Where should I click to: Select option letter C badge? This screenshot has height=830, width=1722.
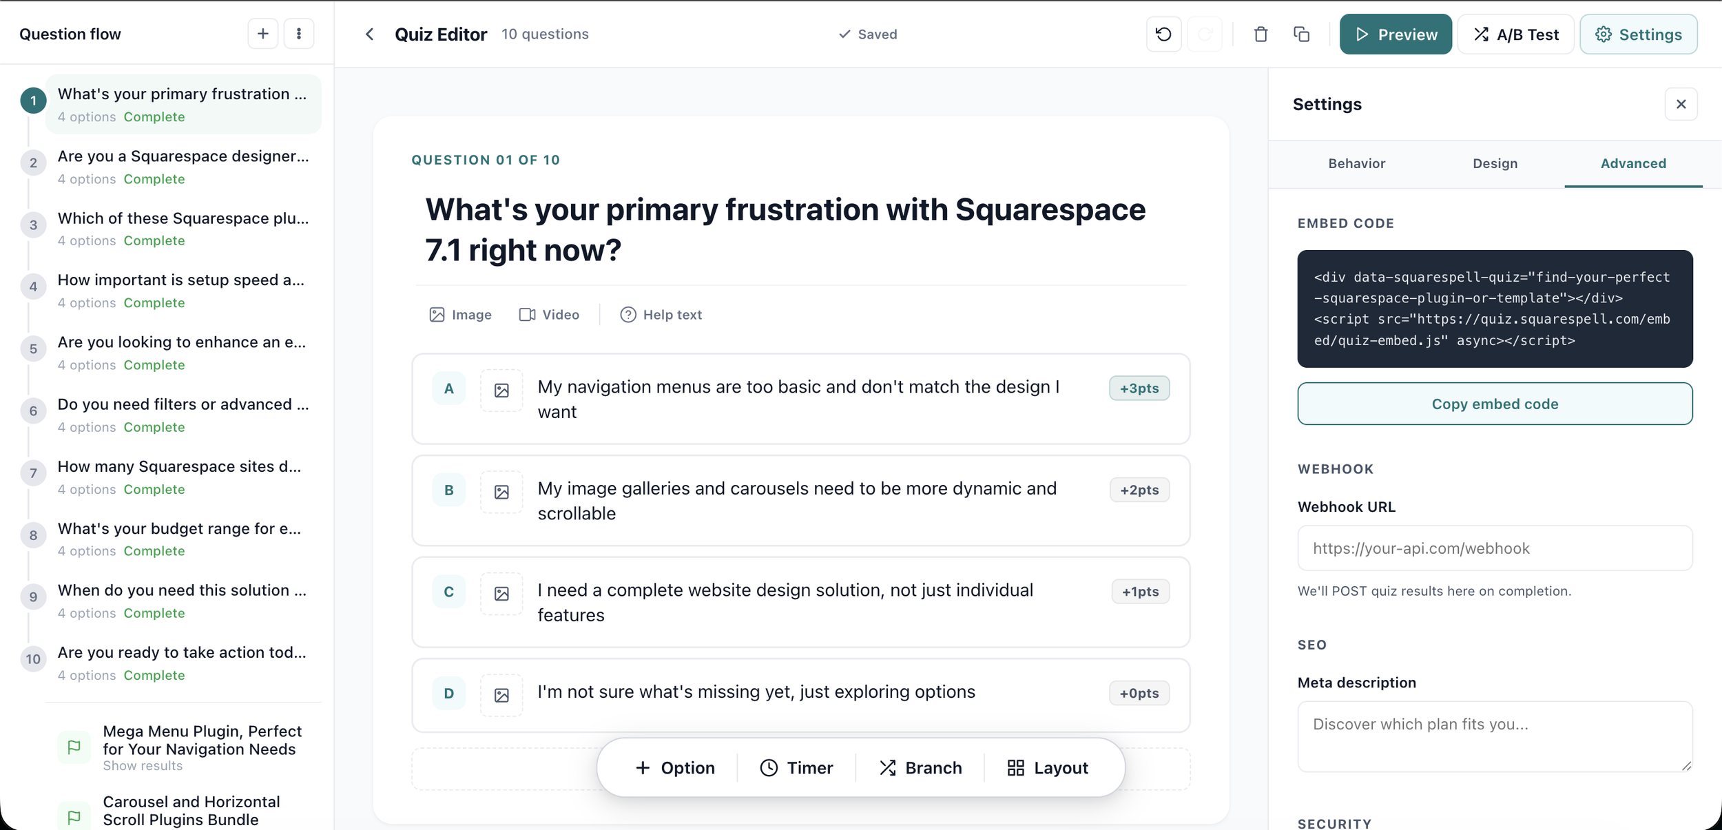(448, 592)
